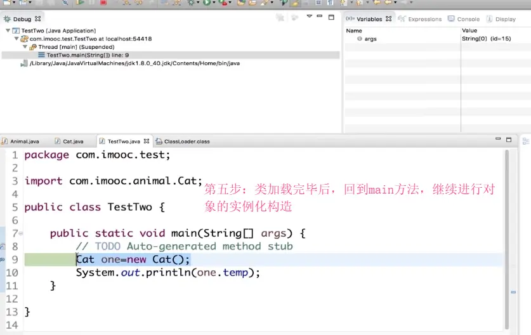Switch to the Console tab

click(x=468, y=19)
